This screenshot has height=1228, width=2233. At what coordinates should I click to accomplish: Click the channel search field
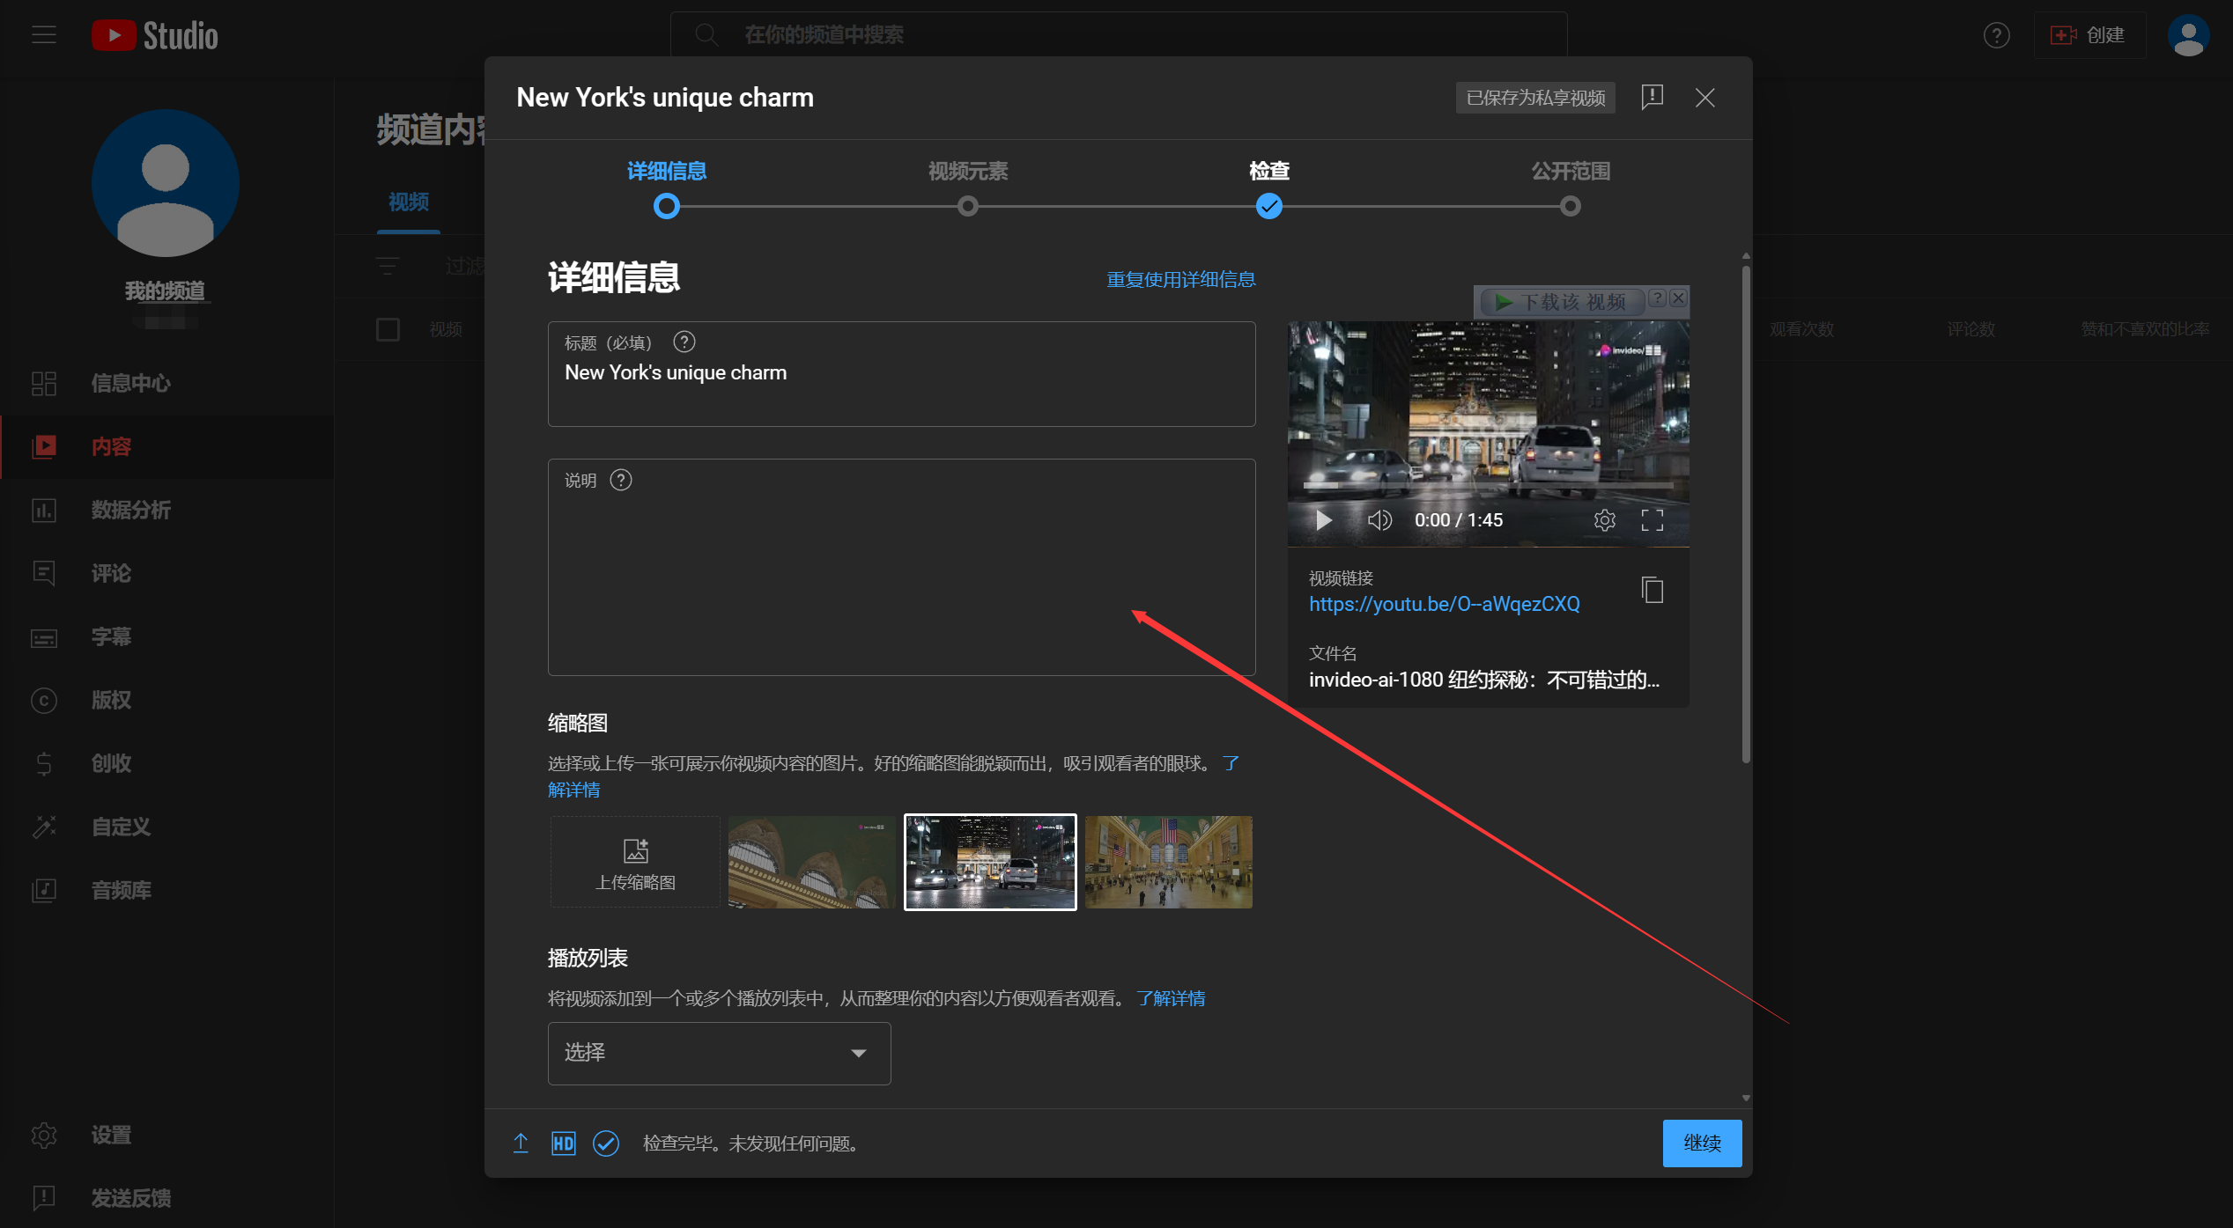1119,34
